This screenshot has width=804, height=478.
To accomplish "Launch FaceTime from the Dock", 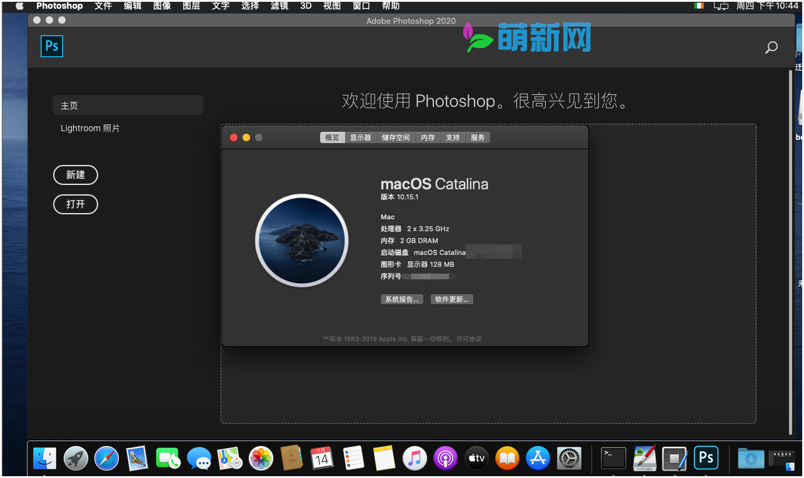I will click(x=168, y=459).
